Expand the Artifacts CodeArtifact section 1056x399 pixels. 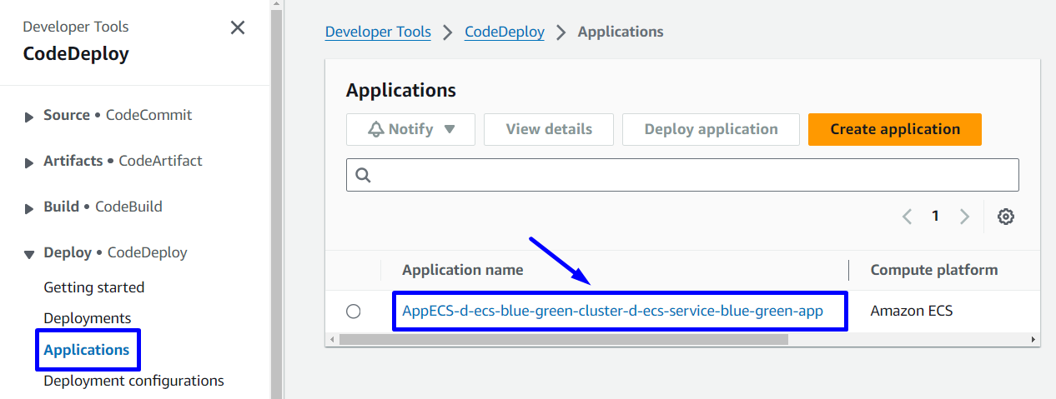[x=29, y=162]
